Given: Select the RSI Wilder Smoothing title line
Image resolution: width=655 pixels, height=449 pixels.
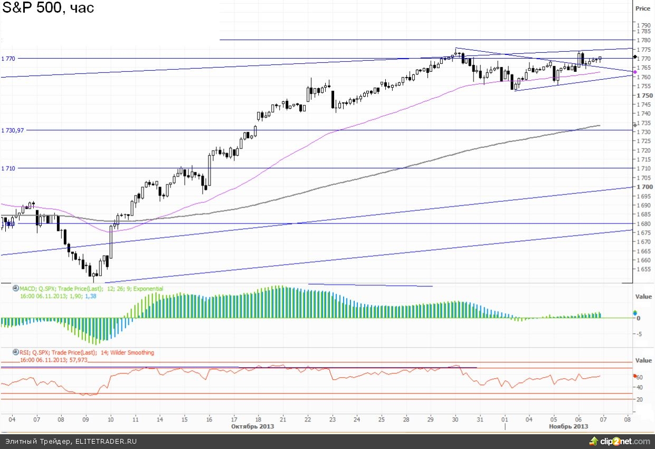Looking at the screenshot, I should [87, 352].
